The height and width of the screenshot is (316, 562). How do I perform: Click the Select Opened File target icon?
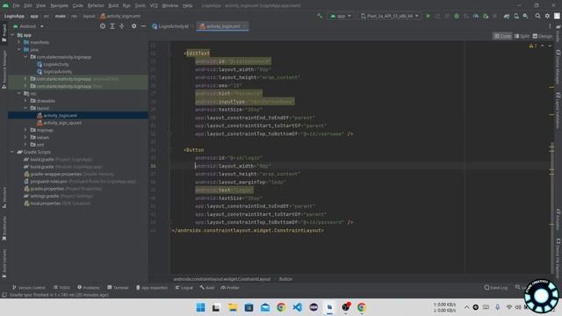point(103,26)
